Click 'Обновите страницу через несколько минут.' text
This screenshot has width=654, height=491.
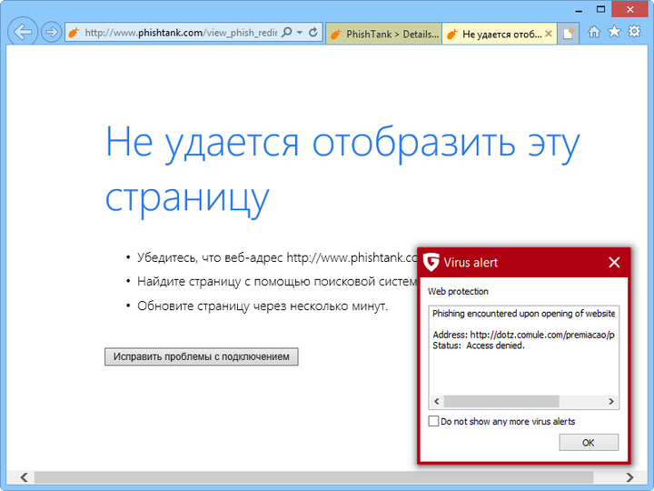tap(263, 306)
